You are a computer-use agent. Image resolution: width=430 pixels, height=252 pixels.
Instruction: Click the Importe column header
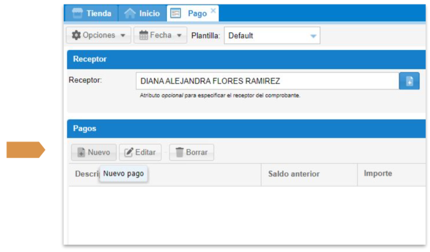378,174
